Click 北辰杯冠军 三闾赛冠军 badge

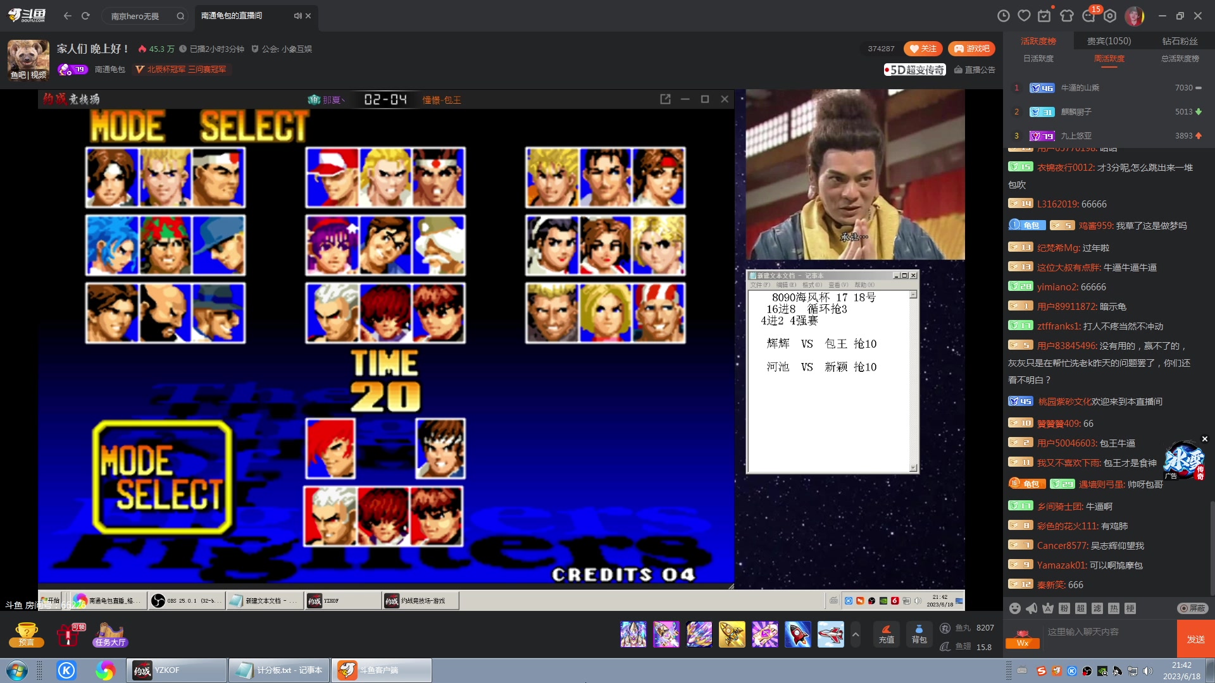[181, 70]
